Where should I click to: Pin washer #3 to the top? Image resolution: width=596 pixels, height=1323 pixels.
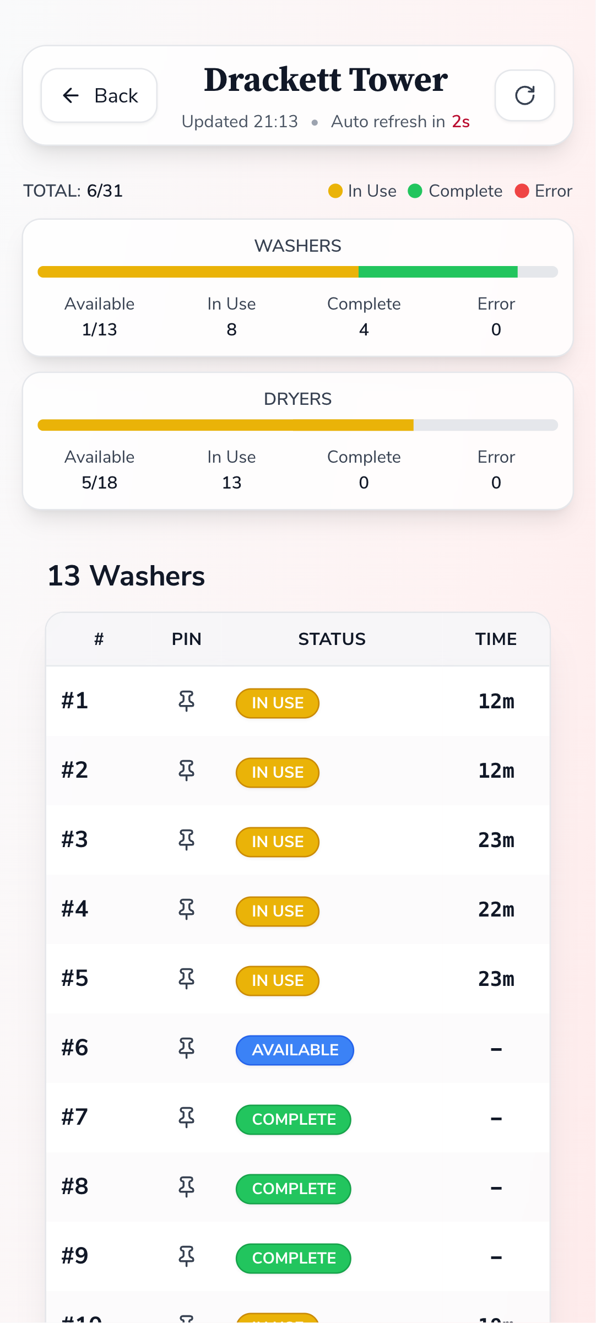click(x=187, y=840)
